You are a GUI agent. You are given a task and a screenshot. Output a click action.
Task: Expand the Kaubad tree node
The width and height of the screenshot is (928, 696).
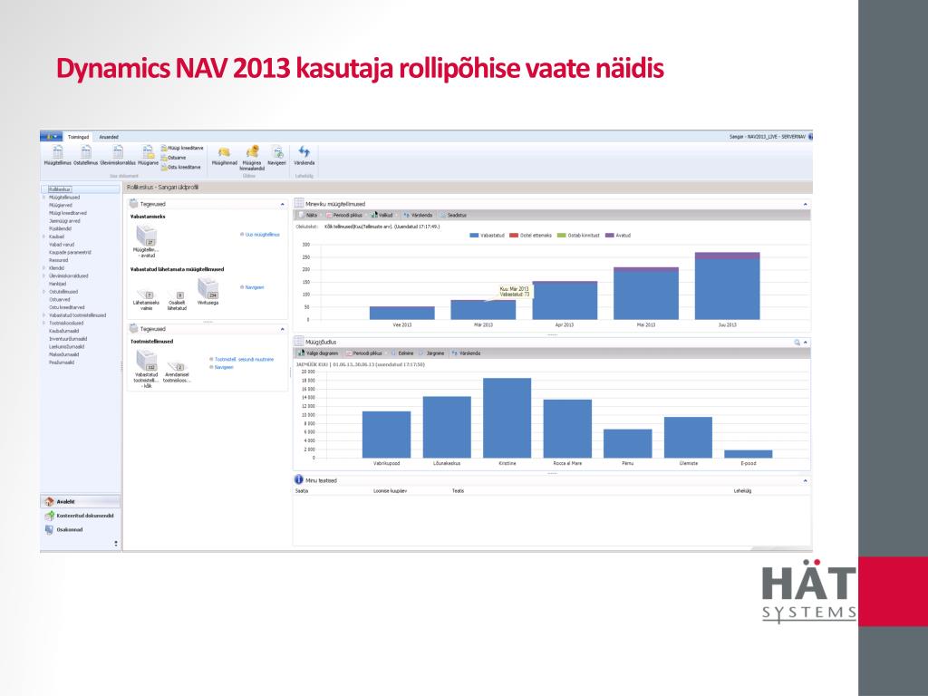pos(43,237)
